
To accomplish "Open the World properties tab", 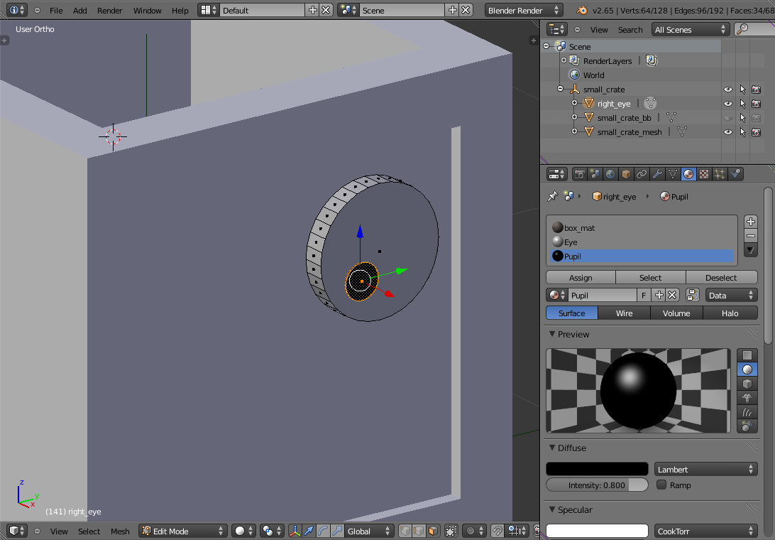I will (x=610, y=174).
